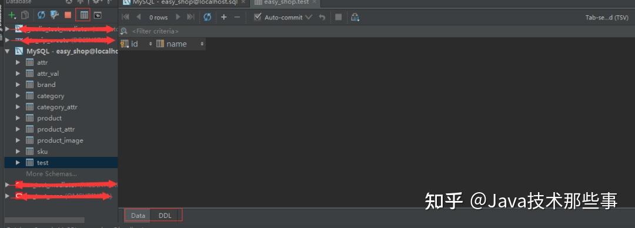Expand the product table node
Image resolution: width=635 pixels, height=228 pixels.
(18, 118)
